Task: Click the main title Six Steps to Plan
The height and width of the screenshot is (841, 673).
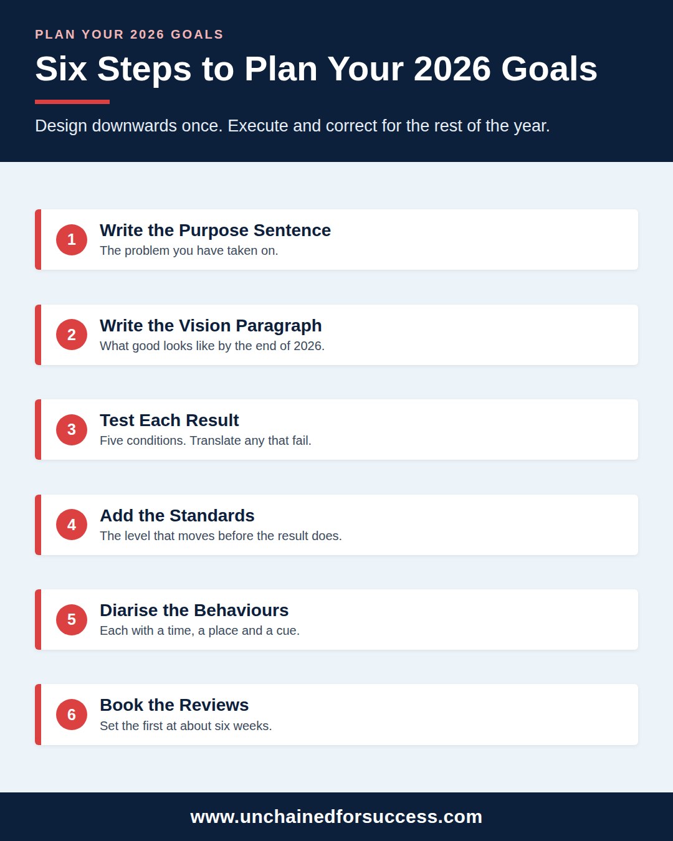Action: (316, 69)
